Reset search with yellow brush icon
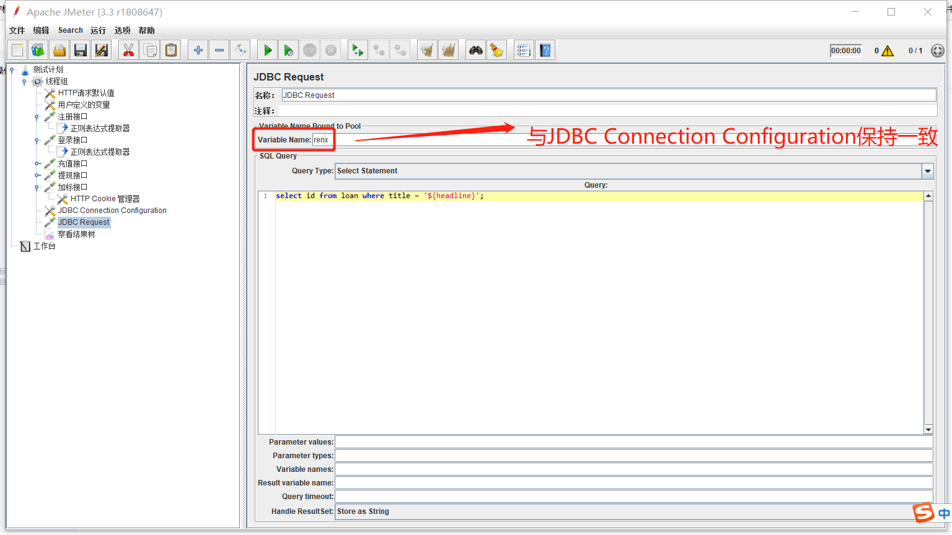952x535 pixels. pos(496,50)
